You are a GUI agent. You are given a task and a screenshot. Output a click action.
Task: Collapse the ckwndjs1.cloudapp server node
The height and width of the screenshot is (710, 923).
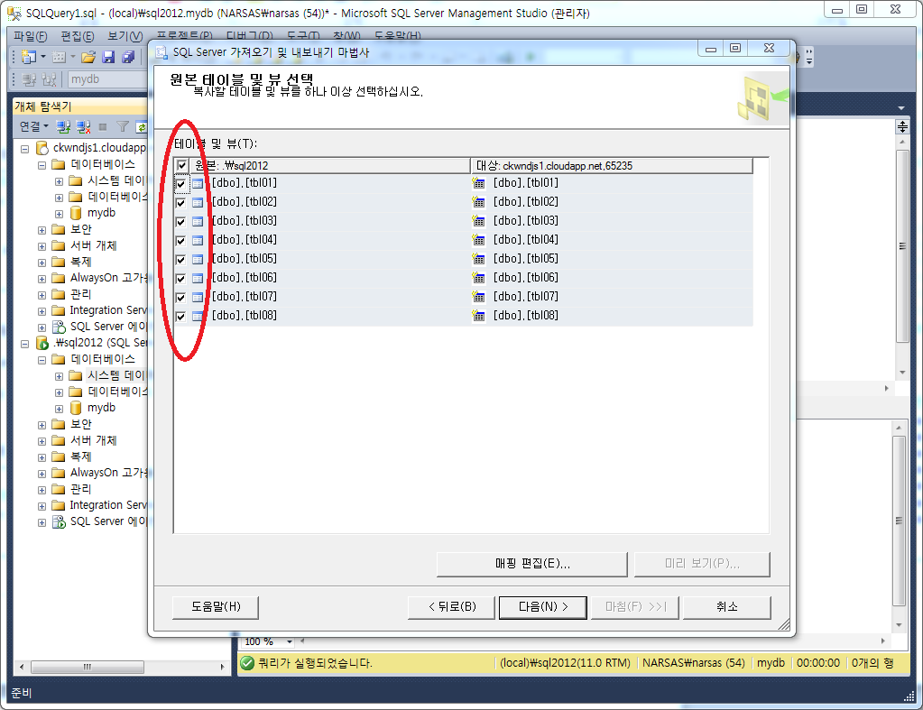pyautogui.click(x=24, y=149)
